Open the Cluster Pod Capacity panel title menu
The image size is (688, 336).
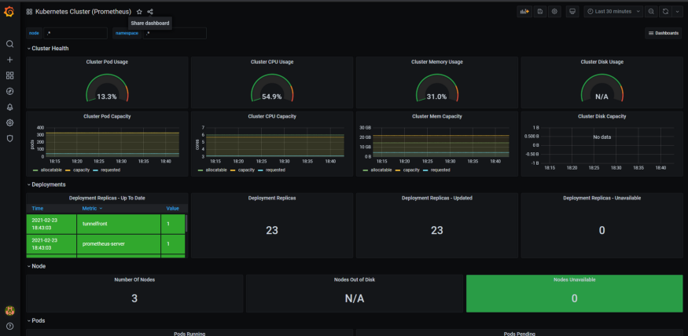click(x=107, y=116)
